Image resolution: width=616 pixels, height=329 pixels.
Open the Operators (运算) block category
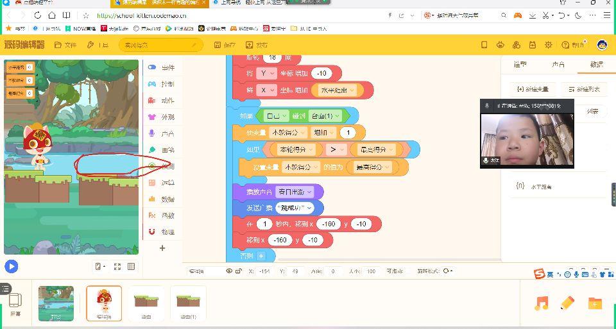pyautogui.click(x=161, y=183)
